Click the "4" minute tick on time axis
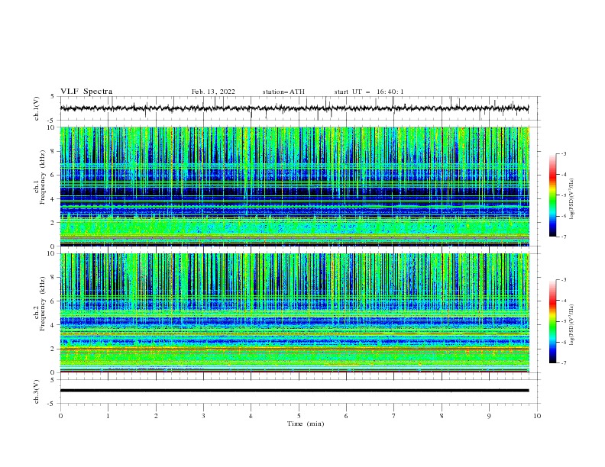This screenshot has width=605, height=467. (x=251, y=416)
